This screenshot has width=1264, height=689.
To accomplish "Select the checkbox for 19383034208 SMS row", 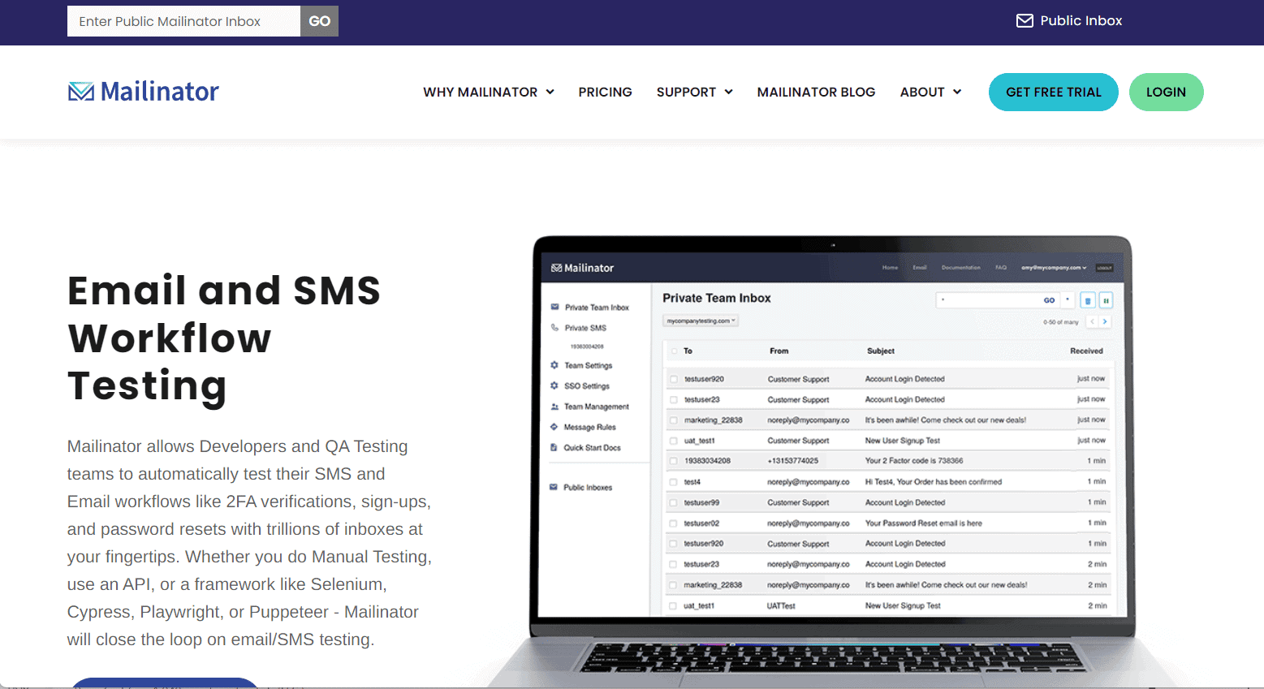I will (673, 461).
